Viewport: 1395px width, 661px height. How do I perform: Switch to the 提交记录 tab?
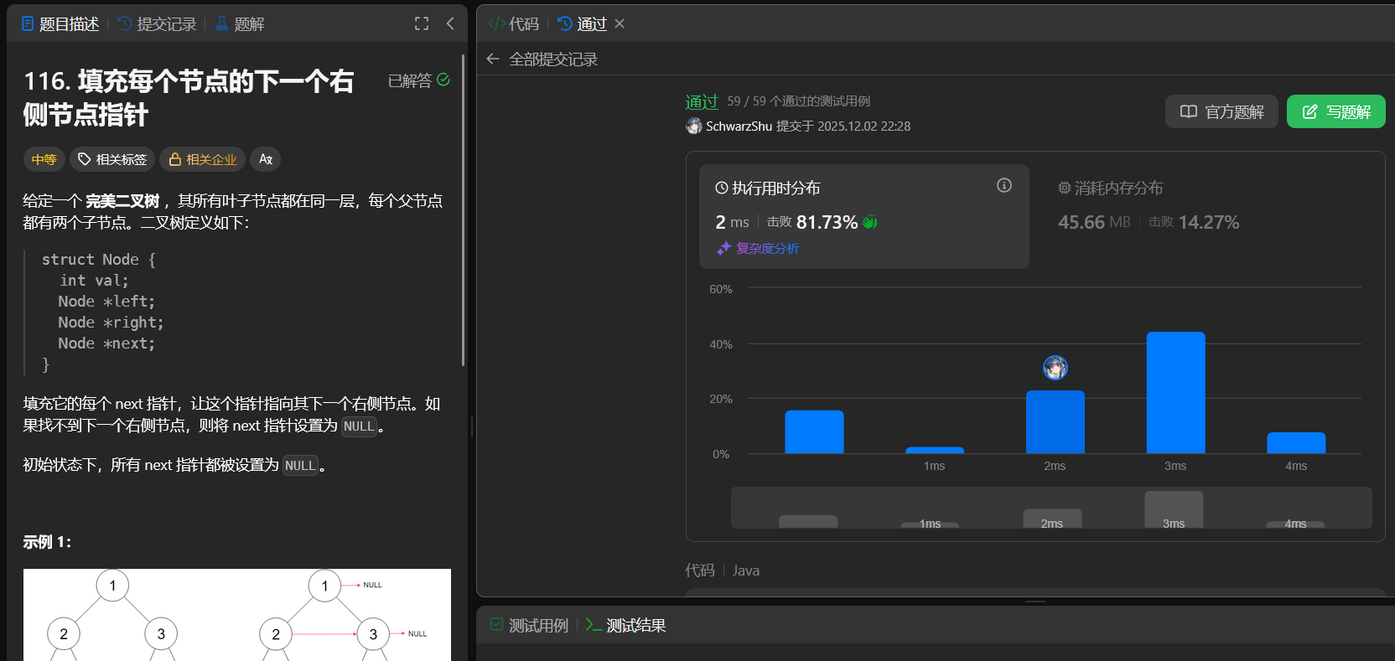click(158, 23)
